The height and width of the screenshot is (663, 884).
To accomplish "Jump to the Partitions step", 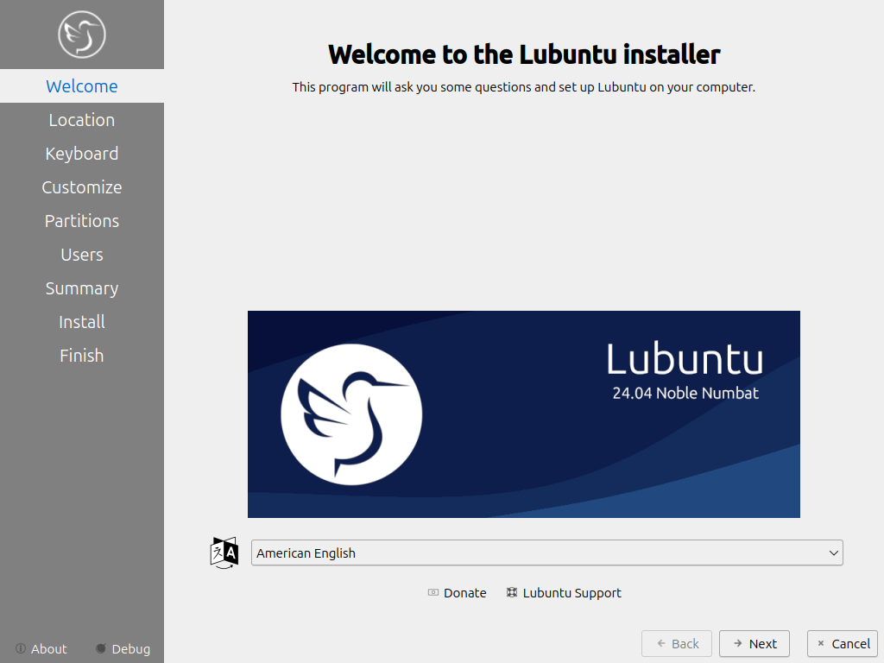I will [x=82, y=221].
